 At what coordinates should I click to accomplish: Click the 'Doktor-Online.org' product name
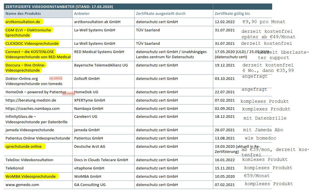pos(22,78)
